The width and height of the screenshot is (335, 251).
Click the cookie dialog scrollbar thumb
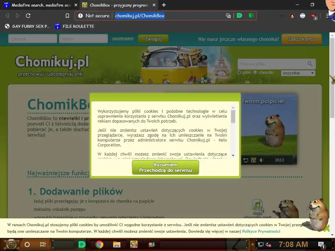click(233, 117)
